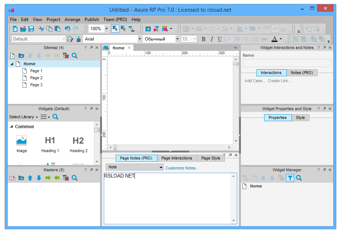Screen dimensions: 341x235
Task: Select the Notes (PRO) button
Action: click(302, 73)
